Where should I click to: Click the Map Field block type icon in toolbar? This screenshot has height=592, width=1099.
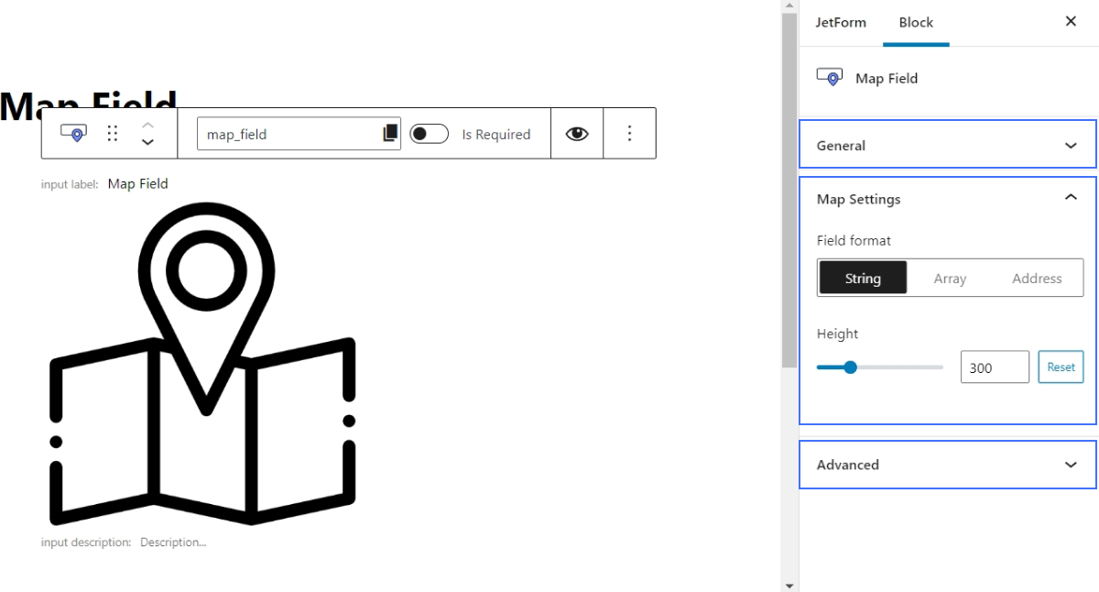pos(73,134)
